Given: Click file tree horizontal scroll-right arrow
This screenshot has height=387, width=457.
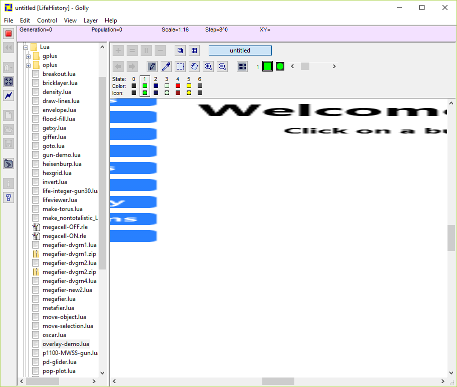Looking at the screenshot, I should pos(94,381).
